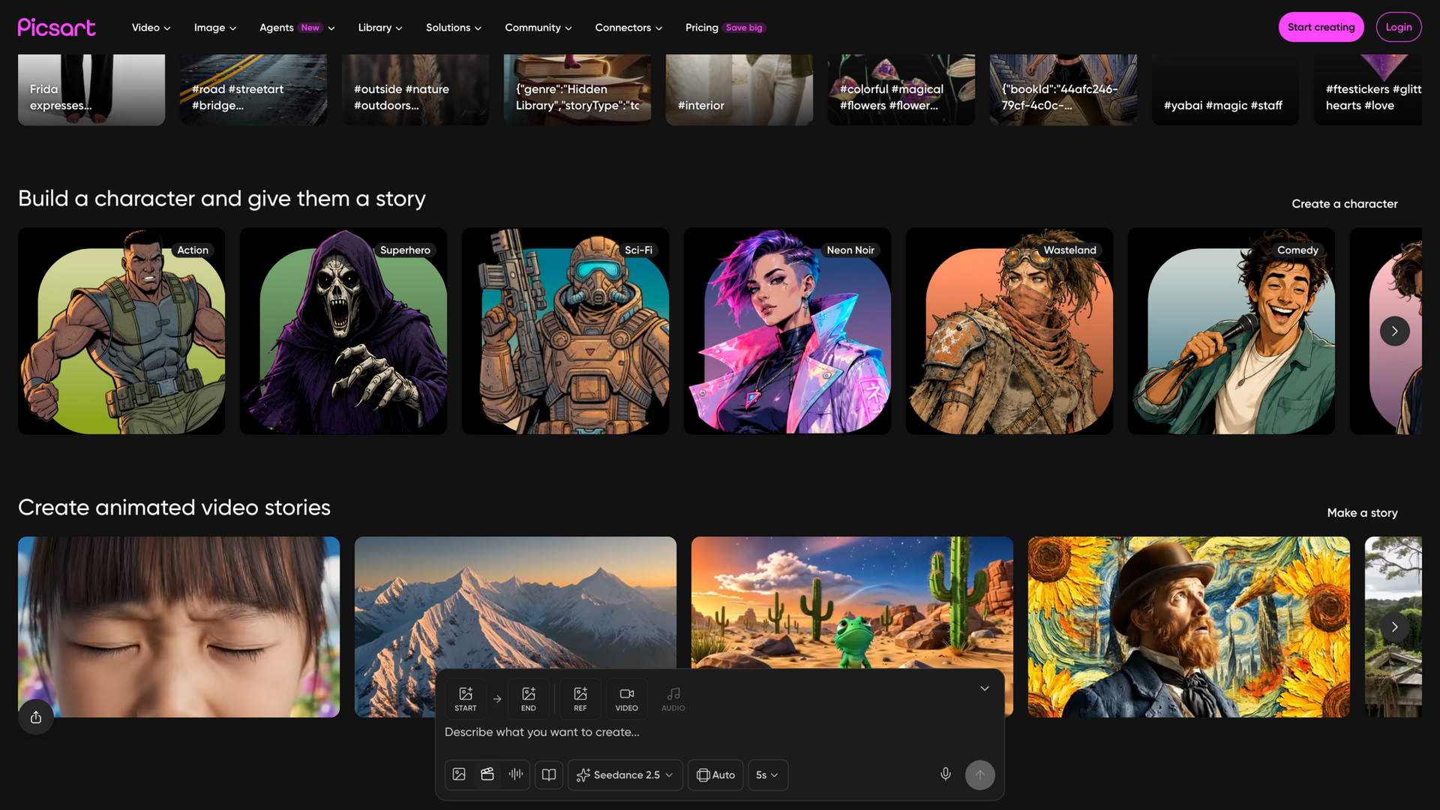Image resolution: width=1440 pixels, height=810 pixels.
Task: Add an END frame image
Action: (529, 699)
